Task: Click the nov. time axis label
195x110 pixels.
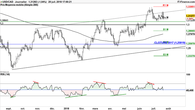Action: pyautogui.click(x=38, y=109)
